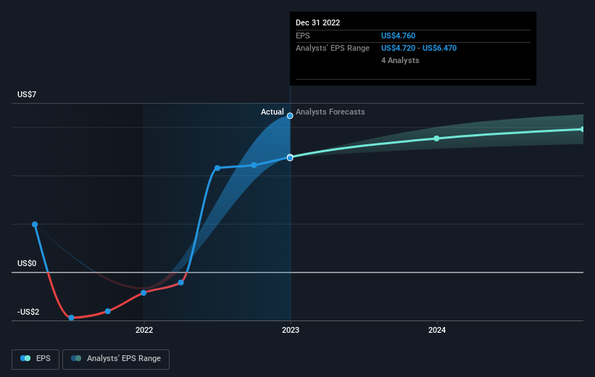Click the EPS point after the steep rise

point(217,167)
